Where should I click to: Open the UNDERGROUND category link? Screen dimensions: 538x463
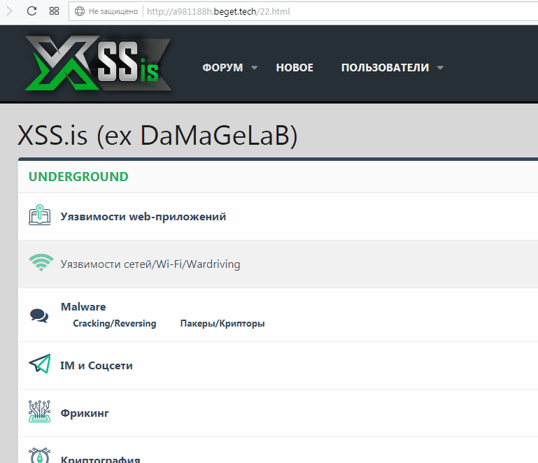click(x=78, y=177)
